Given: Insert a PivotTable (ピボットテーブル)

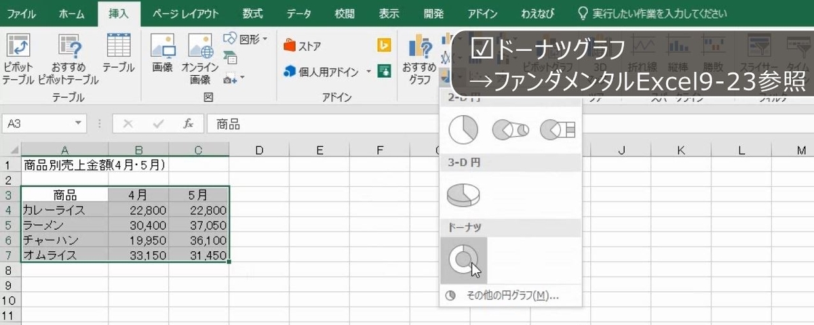Looking at the screenshot, I should [x=18, y=59].
